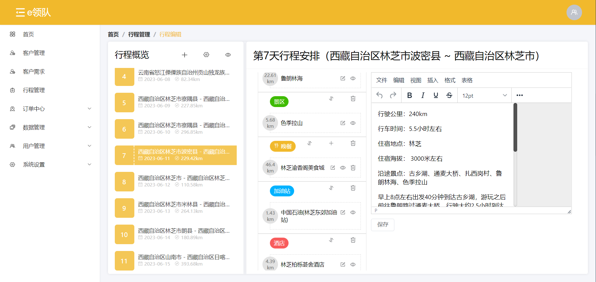Screen dimensions: 596x282
Task: Expand the 订单中心 sidebar menu
Action: 50,109
